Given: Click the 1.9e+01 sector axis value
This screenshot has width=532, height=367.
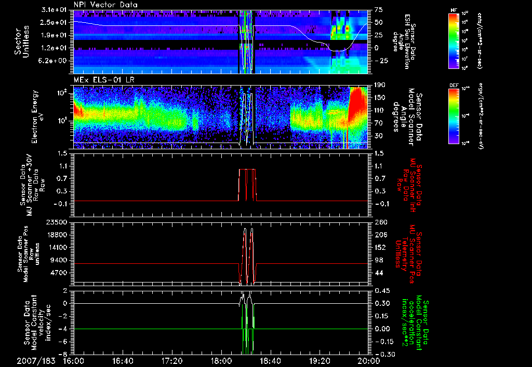Looking at the screenshot, I should coord(55,35).
